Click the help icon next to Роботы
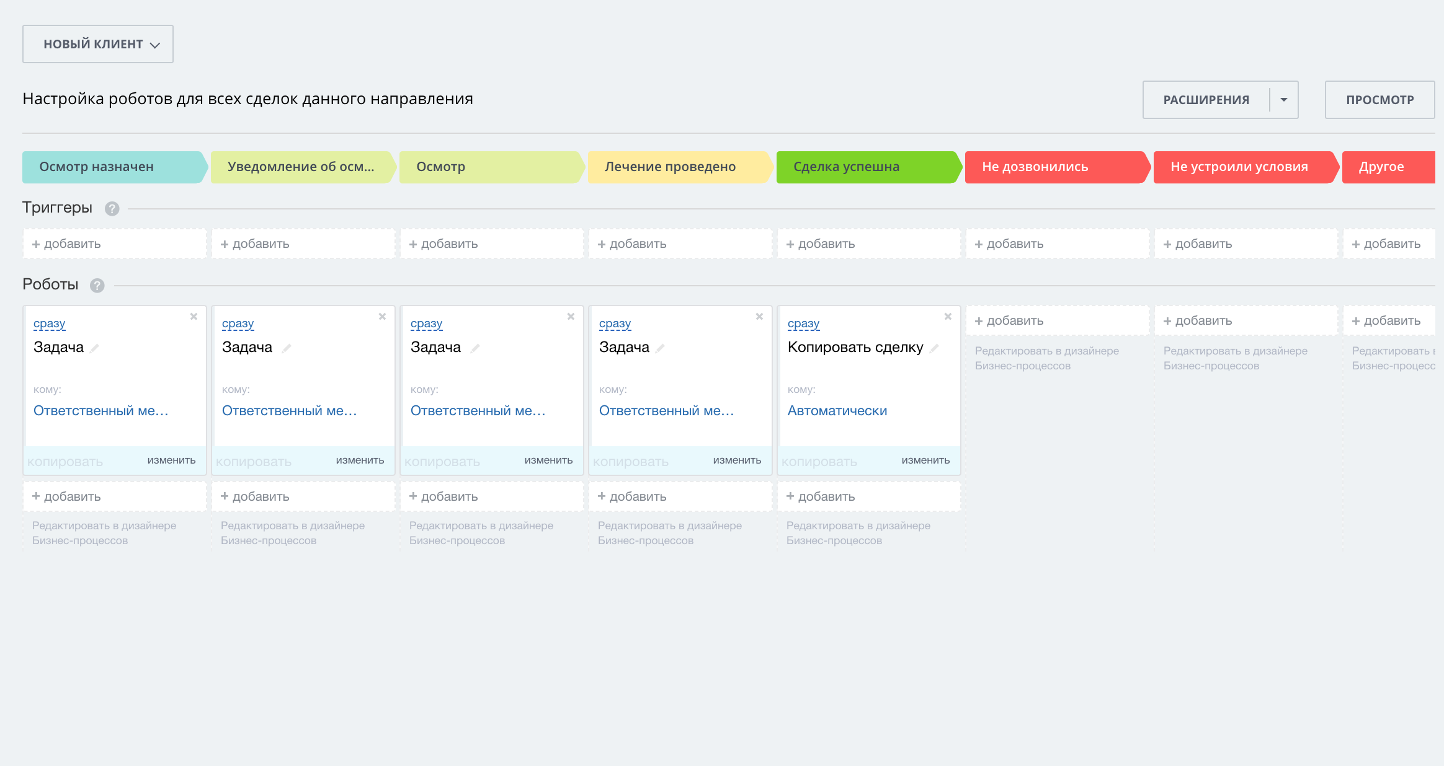 point(97,286)
